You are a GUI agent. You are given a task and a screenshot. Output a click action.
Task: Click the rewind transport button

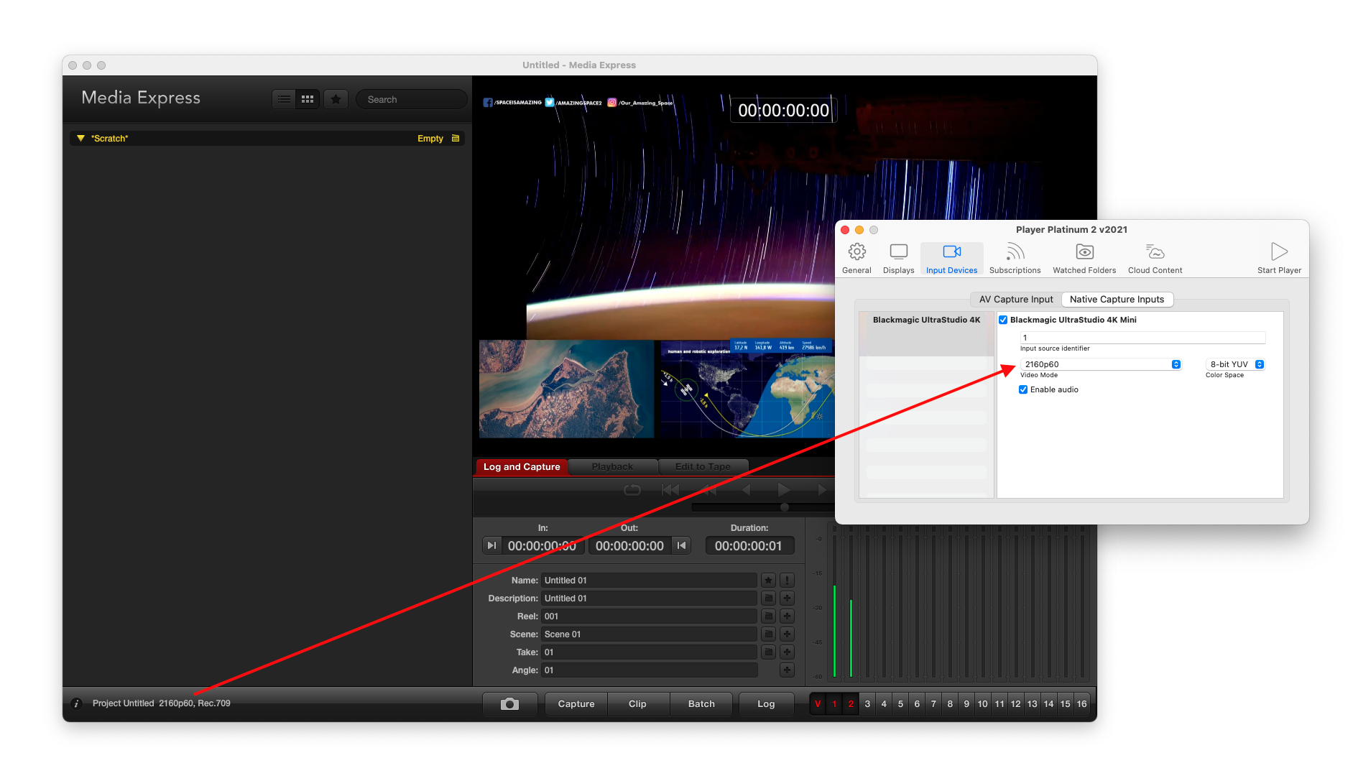(x=708, y=490)
